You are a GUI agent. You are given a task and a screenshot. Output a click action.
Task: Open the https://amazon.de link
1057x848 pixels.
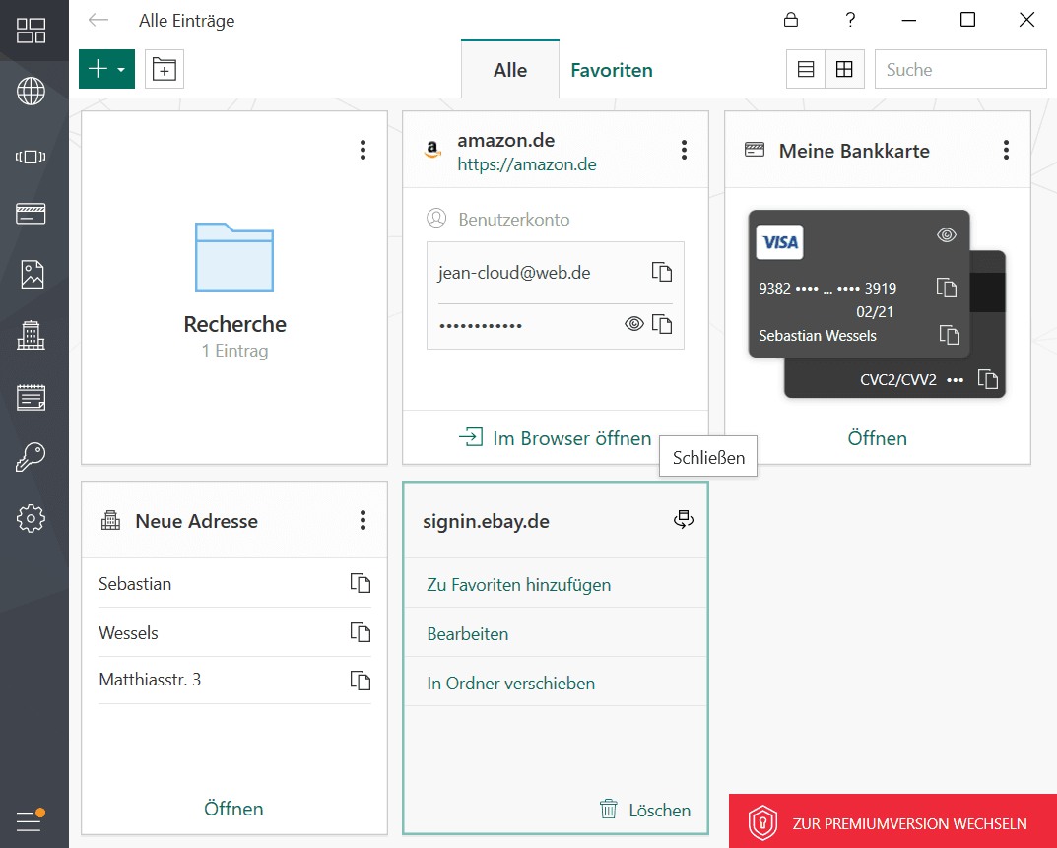[x=526, y=164]
